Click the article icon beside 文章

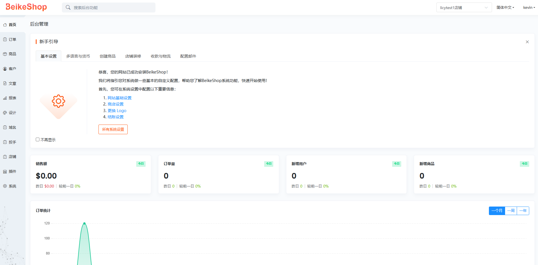5,83
